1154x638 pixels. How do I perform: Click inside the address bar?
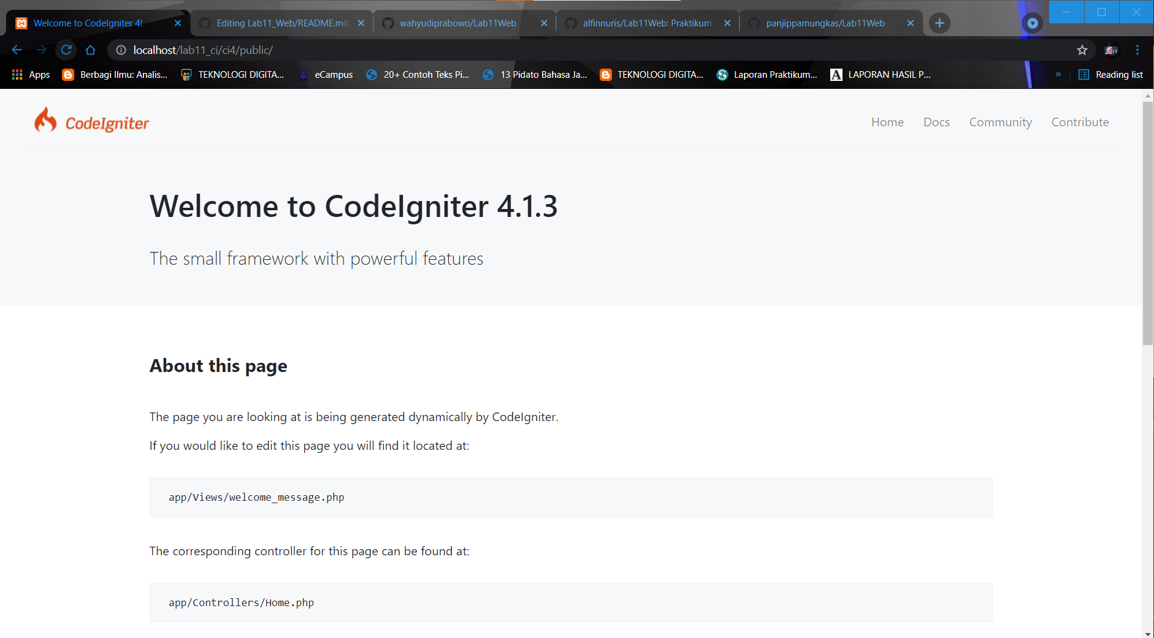368,50
